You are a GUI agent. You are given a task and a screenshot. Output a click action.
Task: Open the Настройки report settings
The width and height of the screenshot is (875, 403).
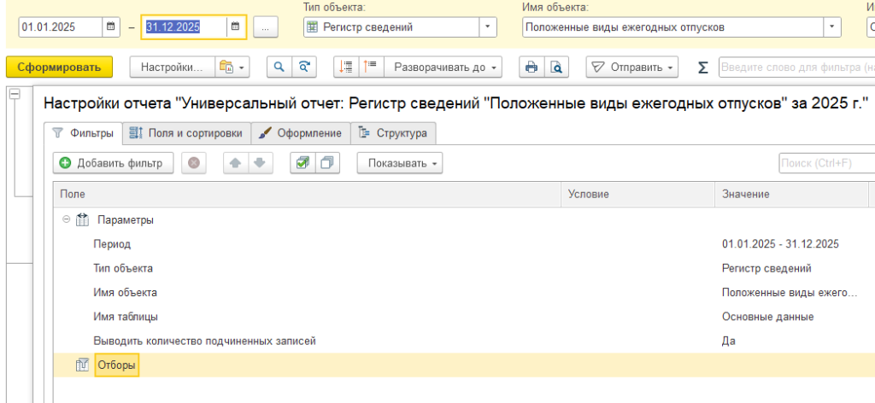(172, 67)
